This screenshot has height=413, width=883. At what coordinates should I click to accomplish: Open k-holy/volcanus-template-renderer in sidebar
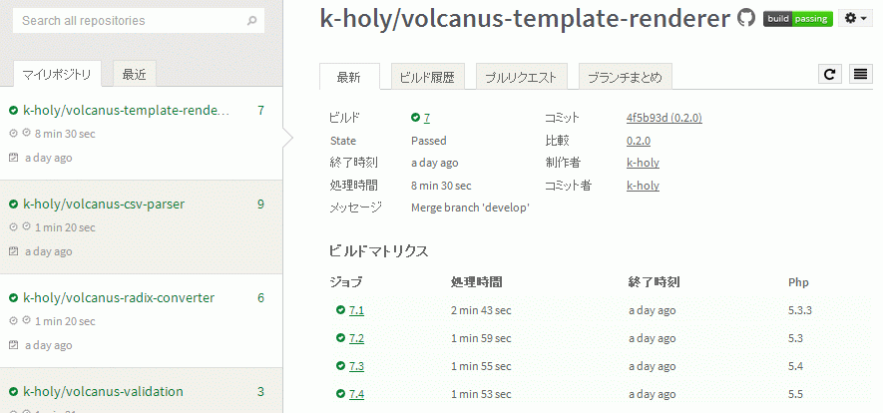[x=126, y=111]
